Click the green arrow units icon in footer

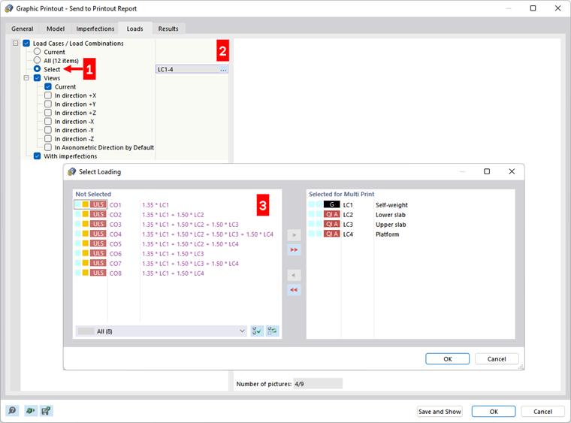31,411
